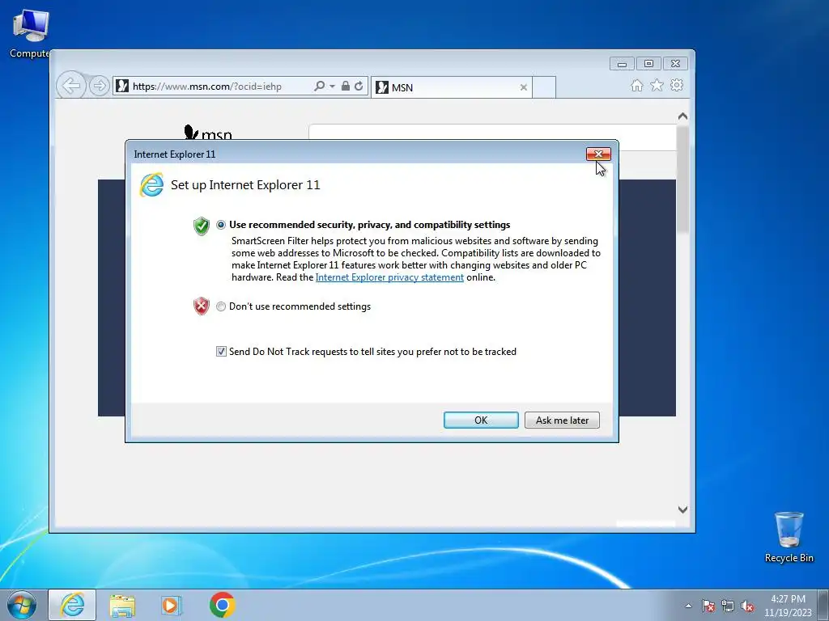Launch Google Chrome from the taskbar
Viewport: 829px width, 621px height.
pos(222,605)
